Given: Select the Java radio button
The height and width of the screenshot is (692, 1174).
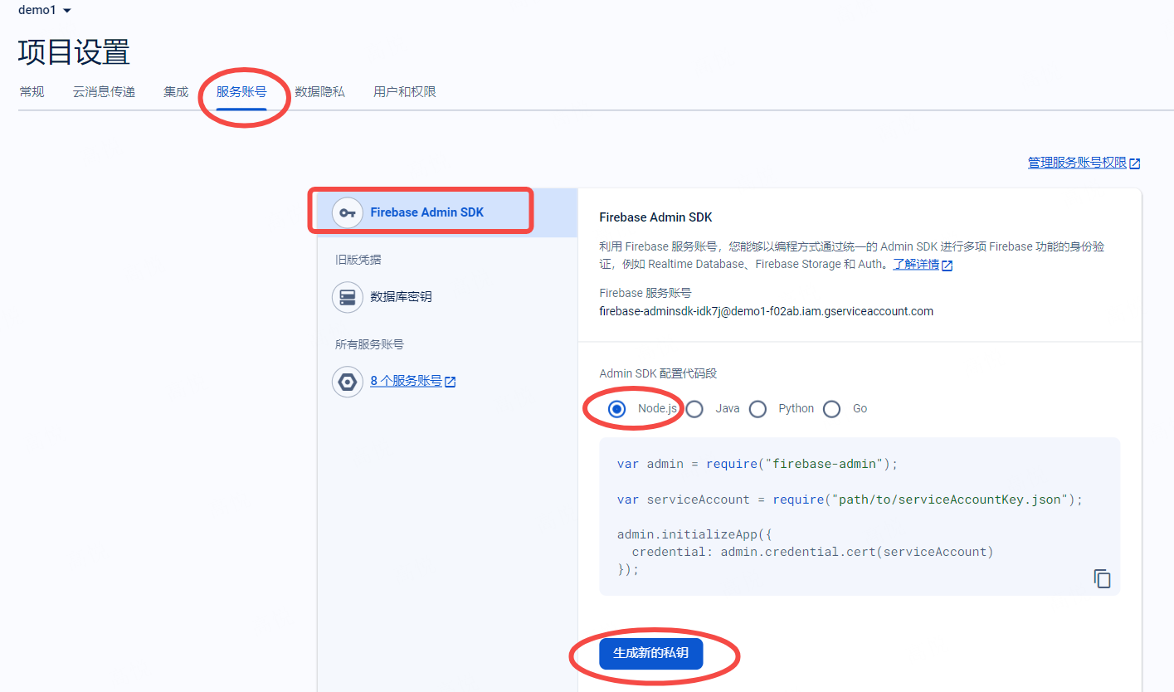Looking at the screenshot, I should [x=694, y=409].
